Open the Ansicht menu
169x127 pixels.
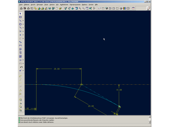tap(33, 5)
